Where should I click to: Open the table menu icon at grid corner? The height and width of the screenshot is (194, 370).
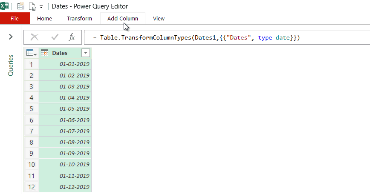(31, 53)
